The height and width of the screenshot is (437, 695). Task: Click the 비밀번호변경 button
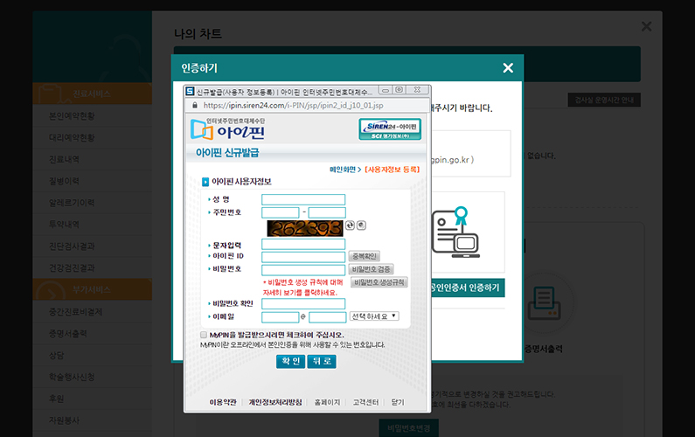[408, 428]
